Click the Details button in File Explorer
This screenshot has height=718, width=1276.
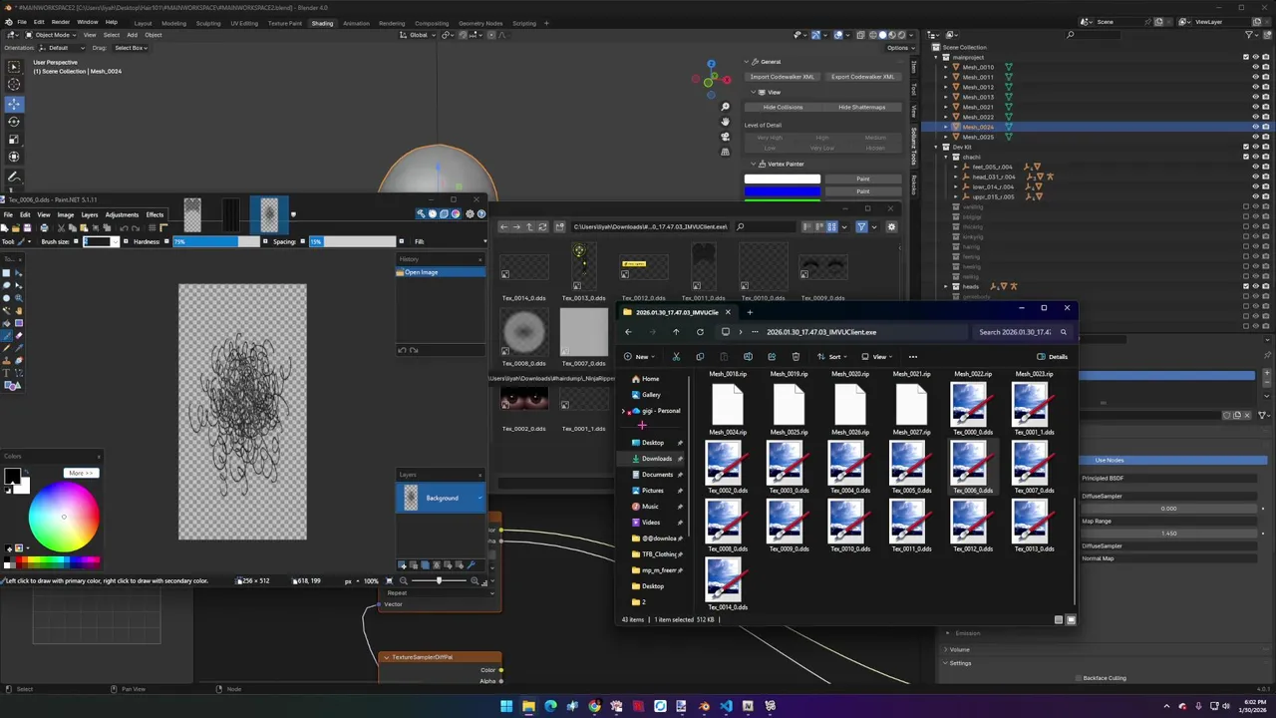pyautogui.click(x=1053, y=357)
